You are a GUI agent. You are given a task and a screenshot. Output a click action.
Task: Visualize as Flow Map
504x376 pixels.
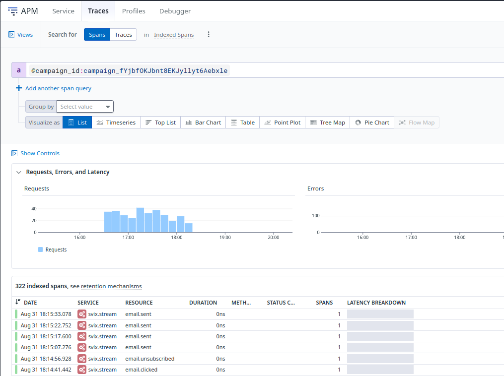tap(417, 123)
